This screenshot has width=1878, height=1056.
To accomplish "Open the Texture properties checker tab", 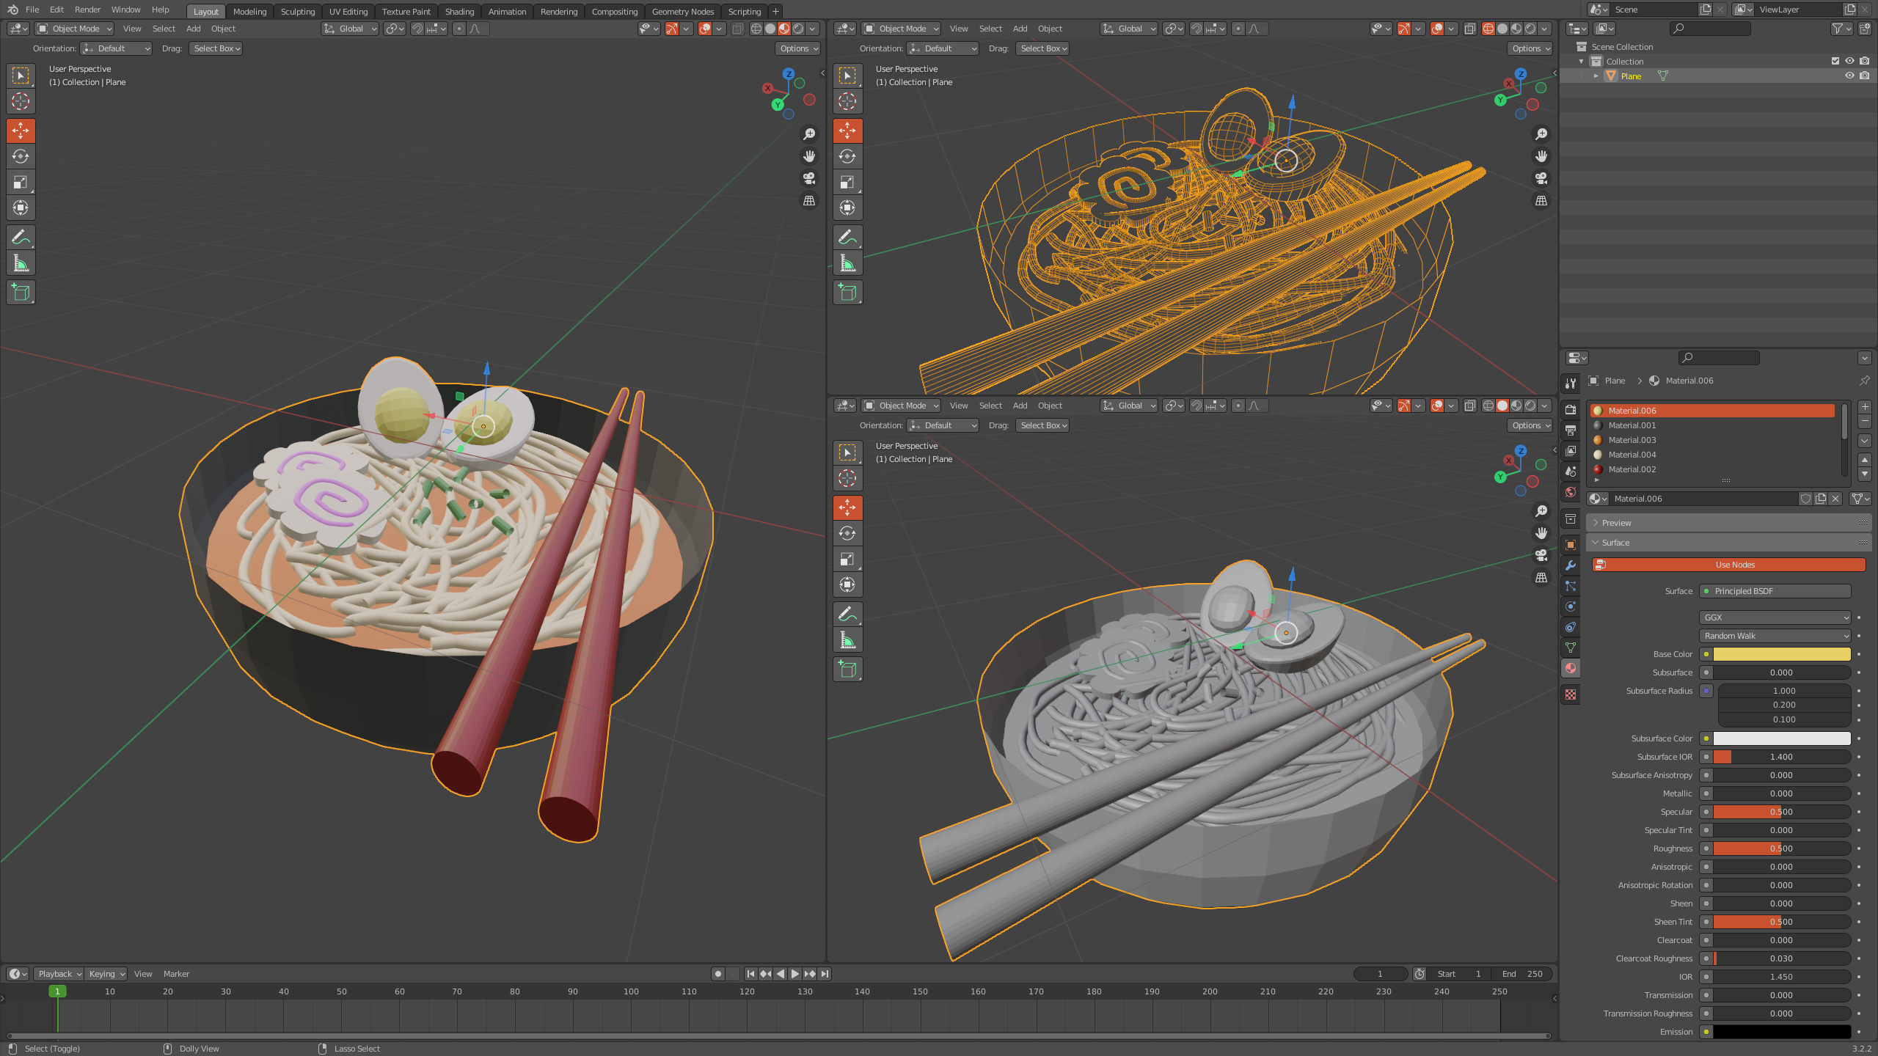I will [x=1571, y=694].
